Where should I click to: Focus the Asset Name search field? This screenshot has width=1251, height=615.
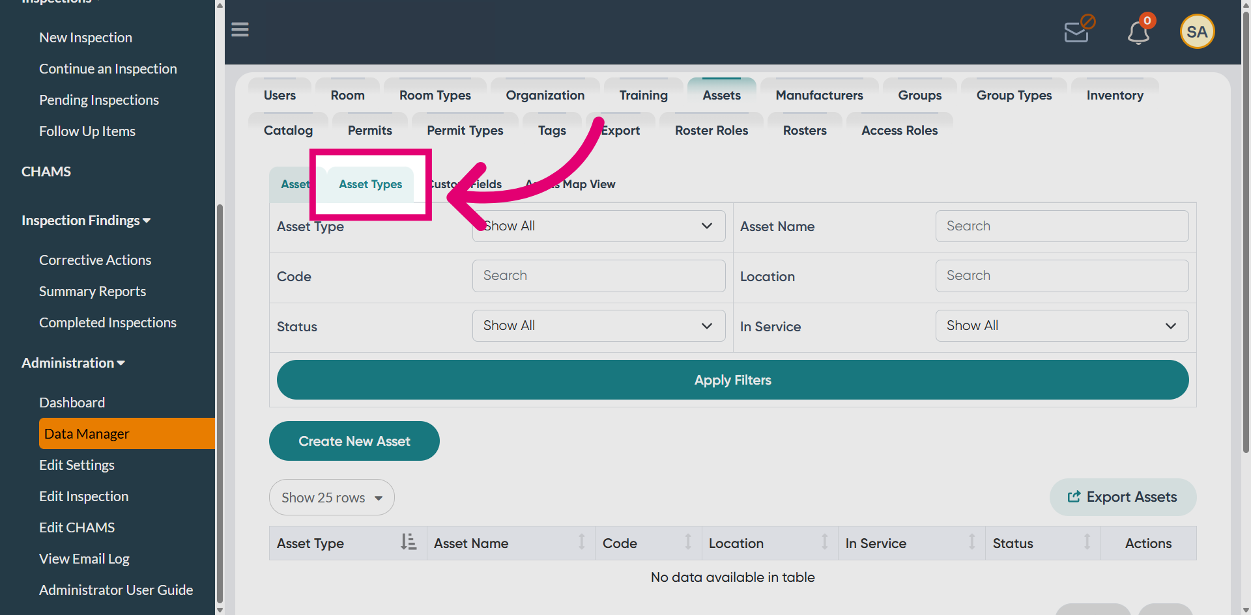click(x=1062, y=226)
